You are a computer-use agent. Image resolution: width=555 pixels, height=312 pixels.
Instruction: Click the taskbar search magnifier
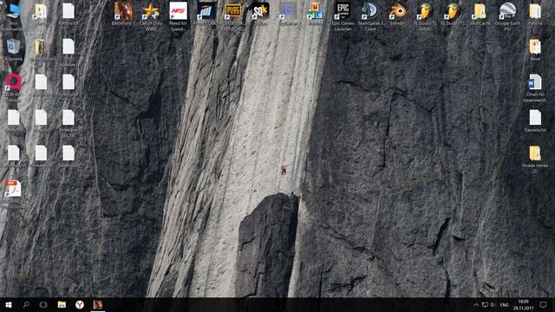point(26,304)
